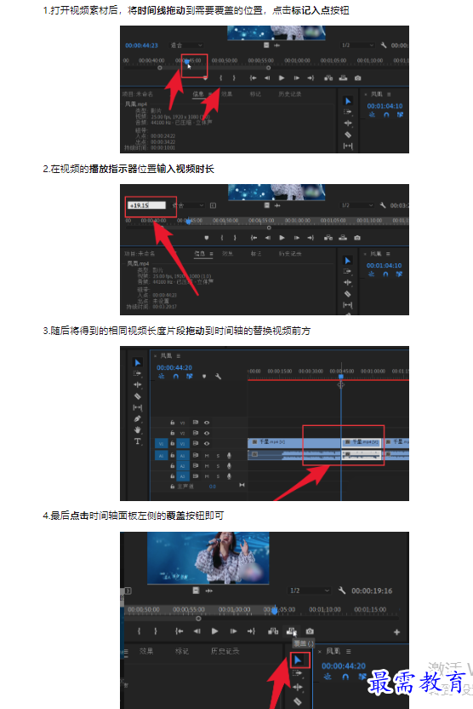Image resolution: width=473 pixels, height=709 pixels.
Task: Mute track A1 in step 3 timeline
Action: 207,455
